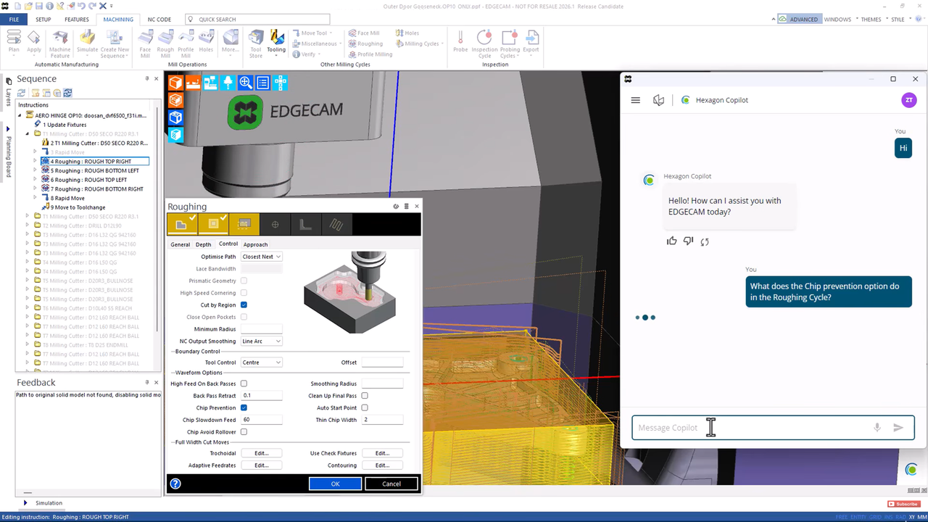
Task: Click the zoom magnifier icon in the viewport toolbar
Action: pyautogui.click(x=245, y=83)
